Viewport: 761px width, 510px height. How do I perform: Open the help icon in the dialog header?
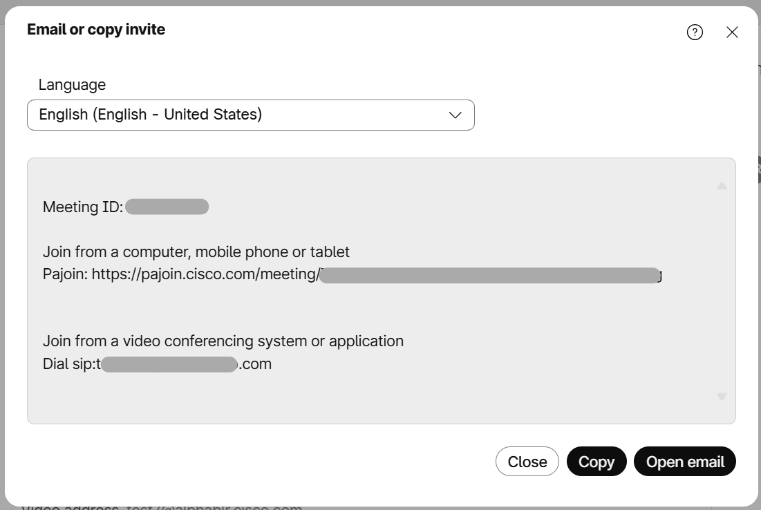[x=695, y=32]
